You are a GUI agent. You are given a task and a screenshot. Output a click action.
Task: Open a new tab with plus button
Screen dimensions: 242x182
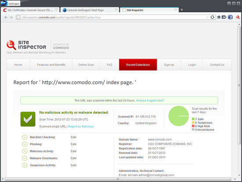(182, 10)
